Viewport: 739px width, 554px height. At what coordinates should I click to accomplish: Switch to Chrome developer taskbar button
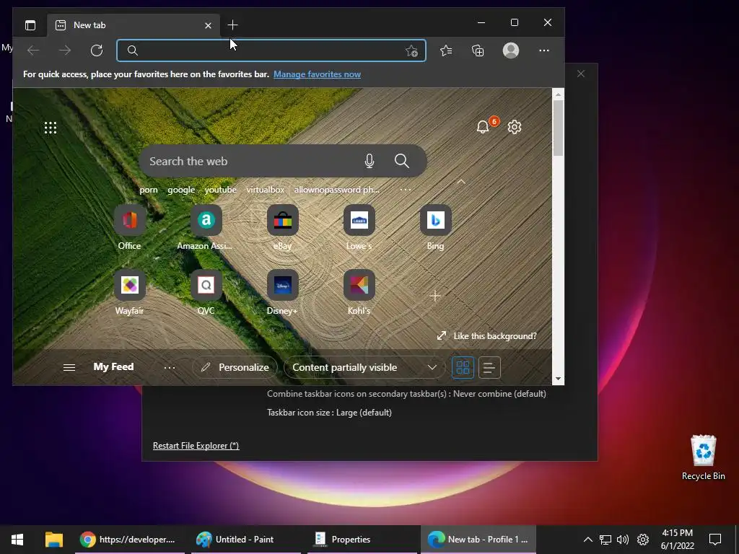tap(130, 540)
